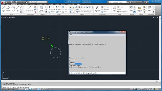Switch to the Annotate ribbon tab
Viewport: 162px width, 91px height.
pos(25,4)
